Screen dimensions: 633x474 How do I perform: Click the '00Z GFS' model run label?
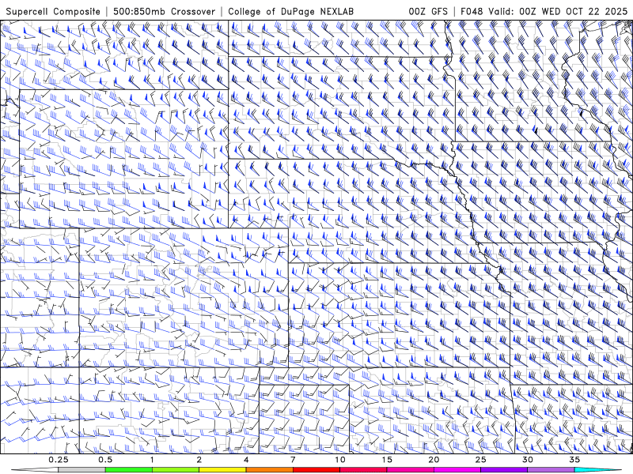coord(428,11)
